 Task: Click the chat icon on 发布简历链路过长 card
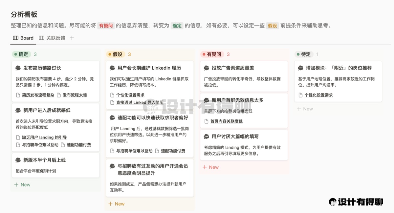point(18,68)
